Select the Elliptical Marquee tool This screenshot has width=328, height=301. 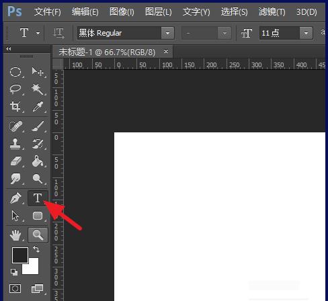tap(15, 72)
